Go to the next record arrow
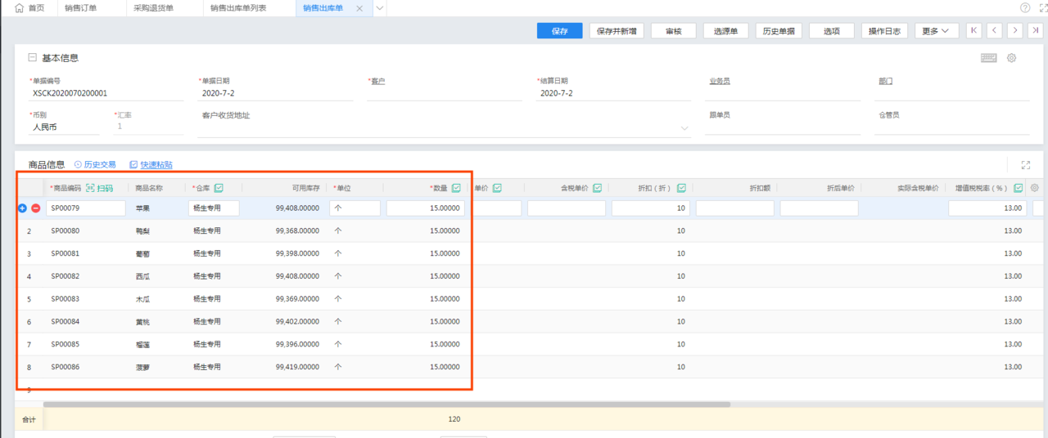The width and height of the screenshot is (1048, 438). tap(1015, 31)
